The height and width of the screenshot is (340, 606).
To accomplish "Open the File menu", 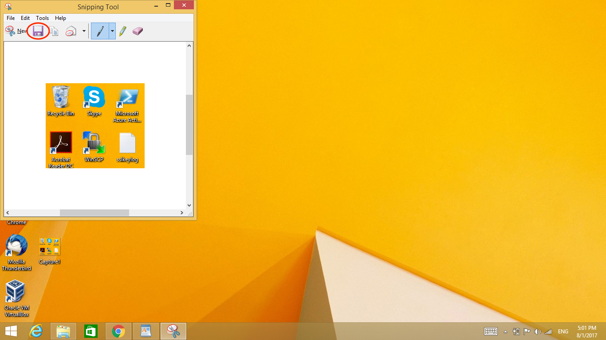I will click(x=11, y=18).
